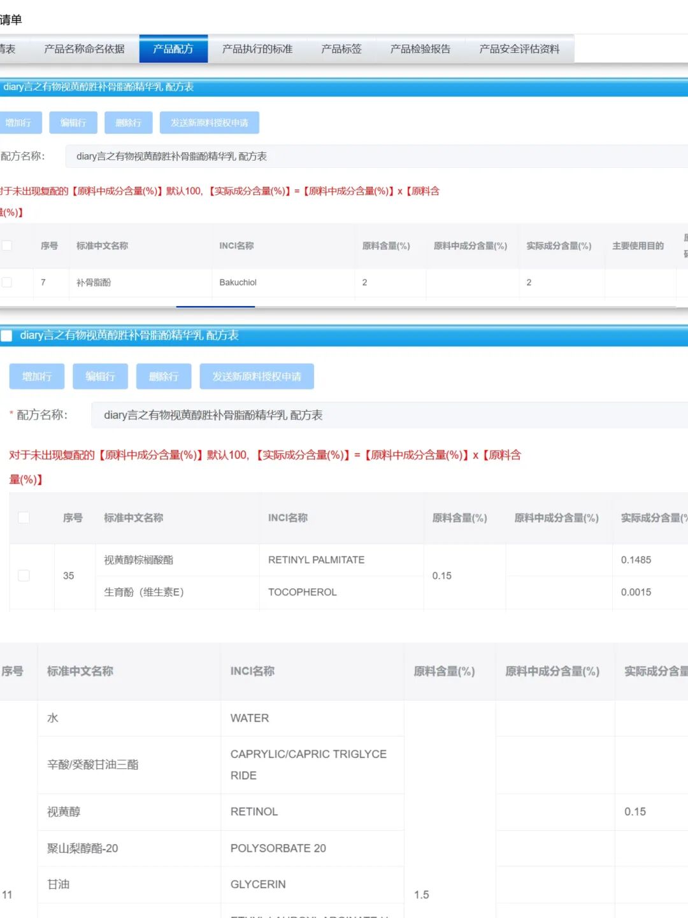Select the 视黄醇棕榈酸酯 cell

coord(177,560)
